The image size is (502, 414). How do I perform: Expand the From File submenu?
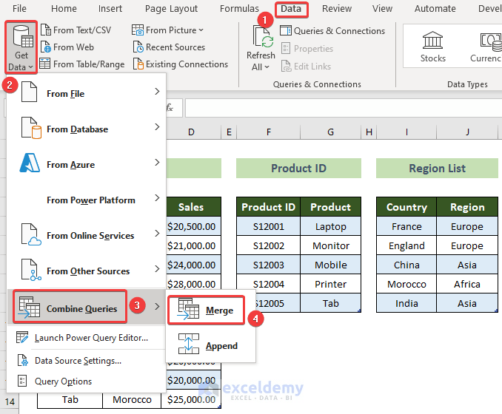pyautogui.click(x=87, y=93)
